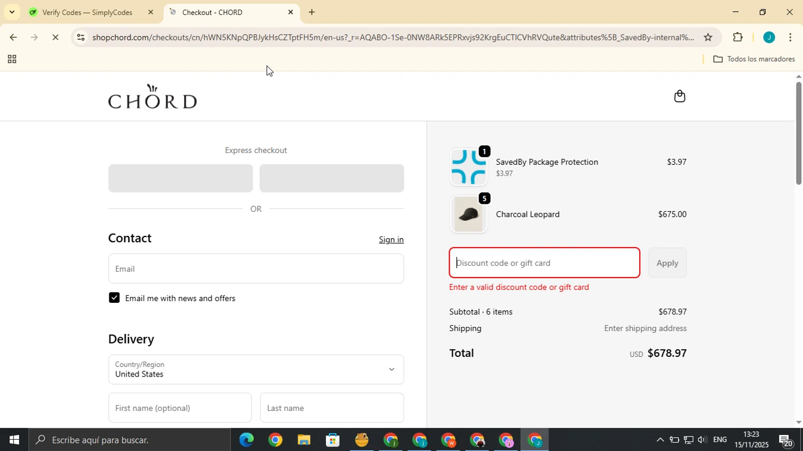
Task: Switch the ENG input language
Action: 720,440
